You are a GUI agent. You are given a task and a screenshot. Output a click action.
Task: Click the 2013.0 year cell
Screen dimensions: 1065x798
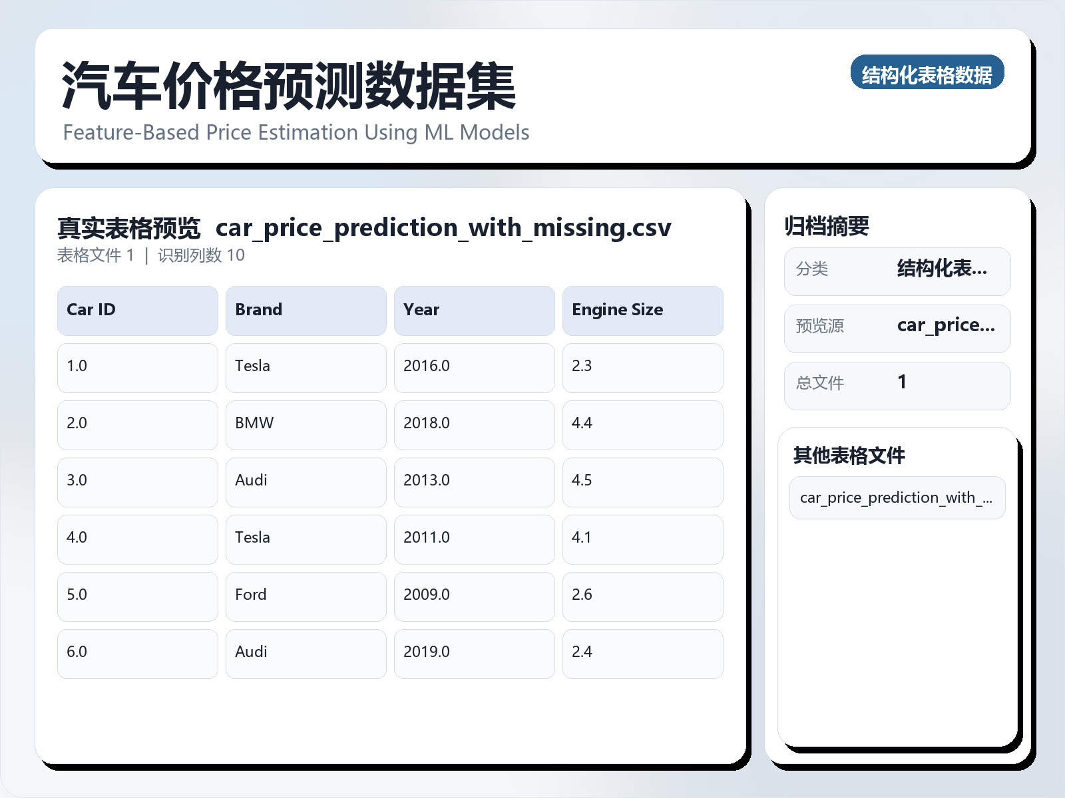tap(474, 481)
